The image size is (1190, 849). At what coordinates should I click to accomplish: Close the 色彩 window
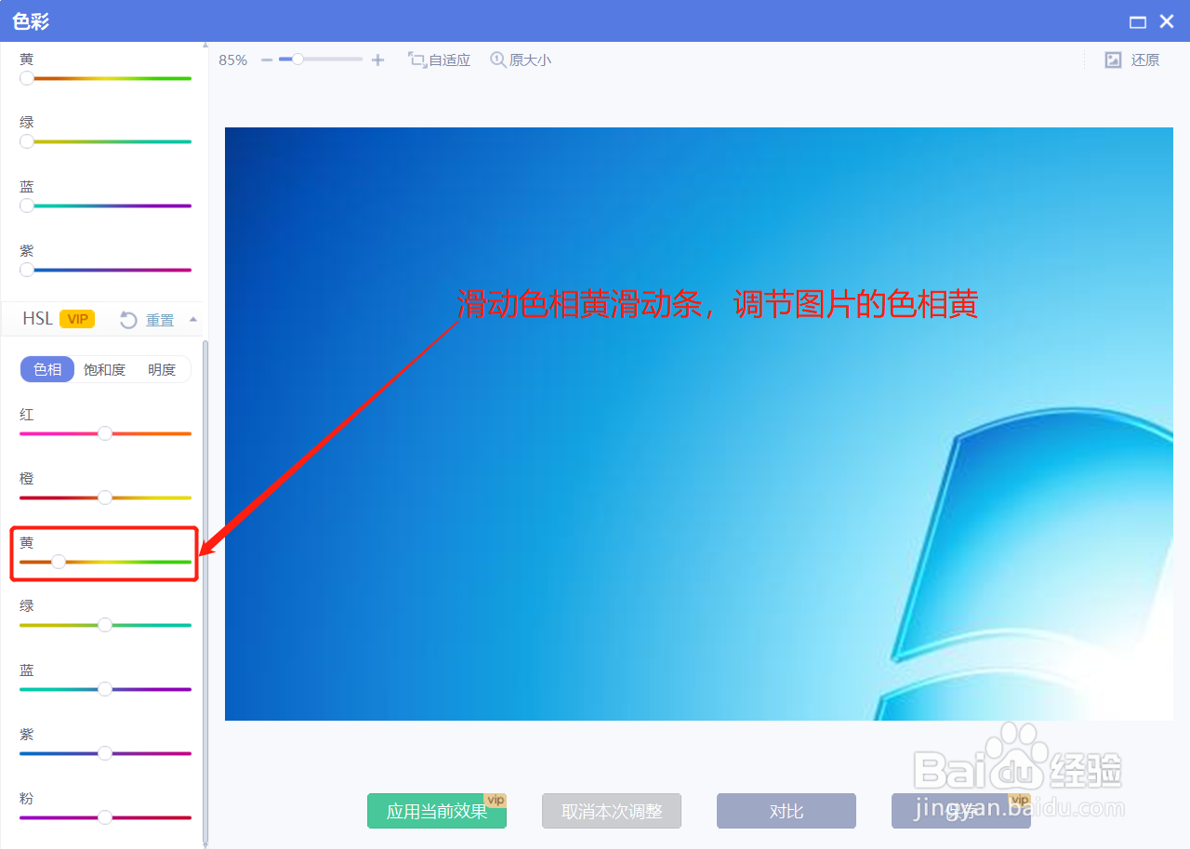(1167, 21)
